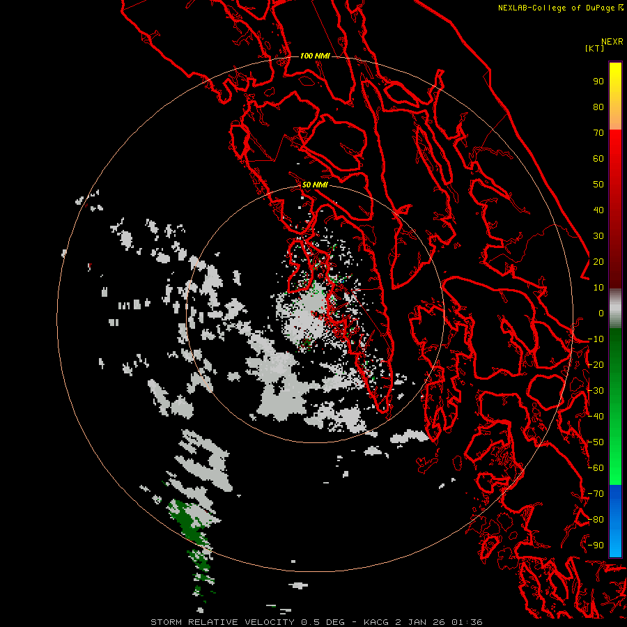Screen dimensions: 627x627
Task: Click the -90 value on velocity scale
Action: tap(596, 545)
